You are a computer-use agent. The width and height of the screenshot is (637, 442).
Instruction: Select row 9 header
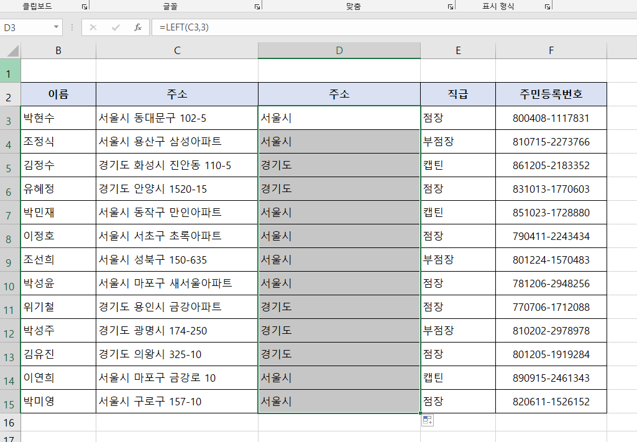click(10, 260)
